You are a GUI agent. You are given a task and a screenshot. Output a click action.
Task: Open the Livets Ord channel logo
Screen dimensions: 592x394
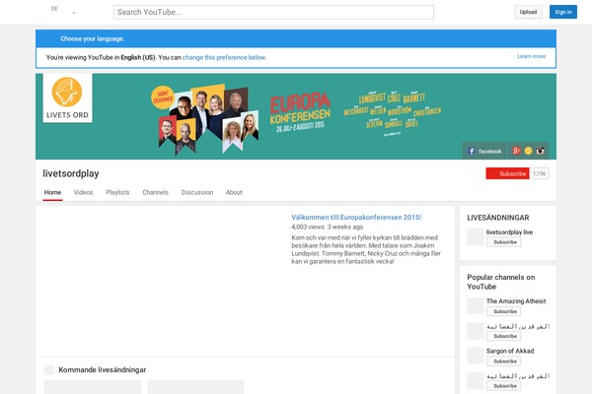[x=67, y=98]
